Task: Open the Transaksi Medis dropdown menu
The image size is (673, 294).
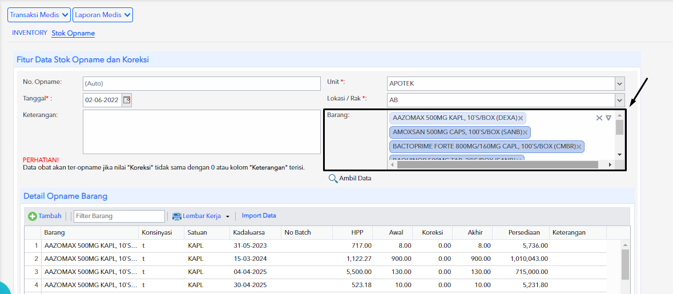Action: (39, 15)
